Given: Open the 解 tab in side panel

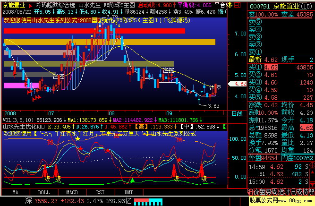Looking at the screenshot, I should coord(311,192).
